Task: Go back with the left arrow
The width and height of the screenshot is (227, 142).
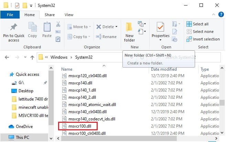Action: pyautogui.click(x=7, y=57)
